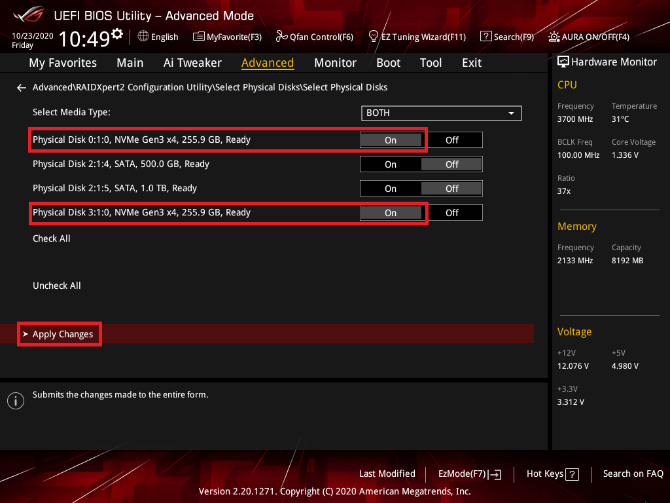The height and width of the screenshot is (503, 670).
Task: Turn off Physical Disk 0:1:0 NVMe
Action: 451,140
